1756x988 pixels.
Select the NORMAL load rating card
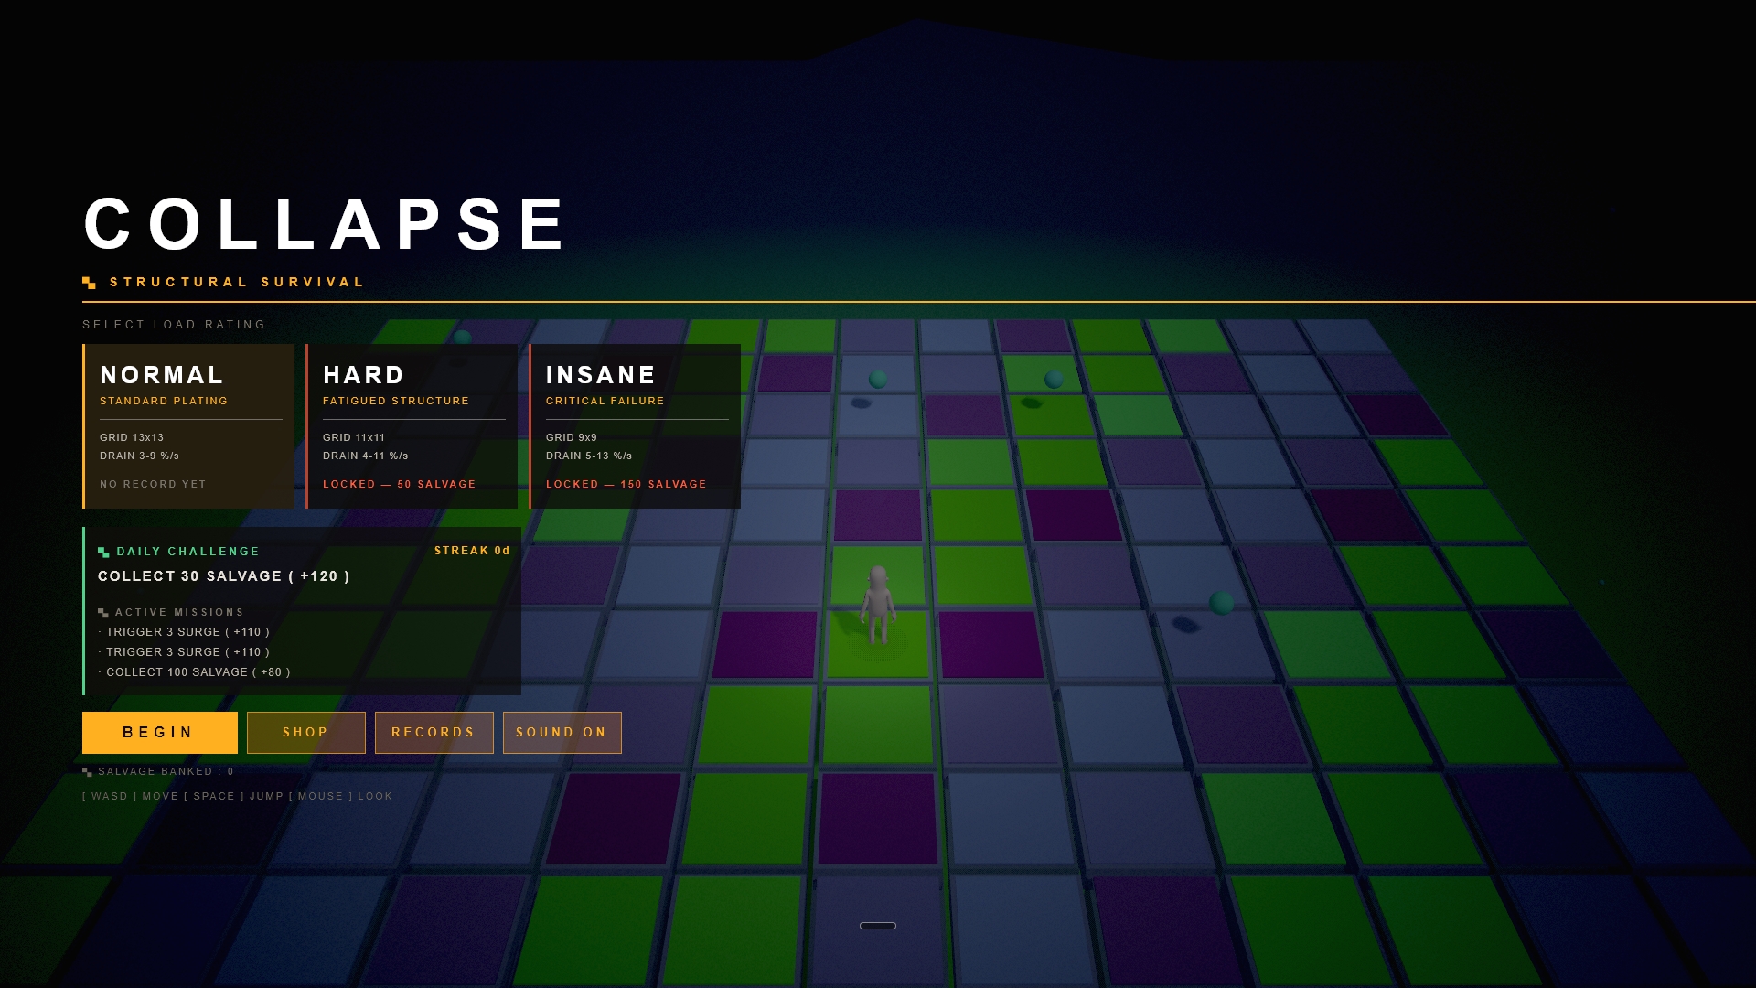tap(188, 426)
